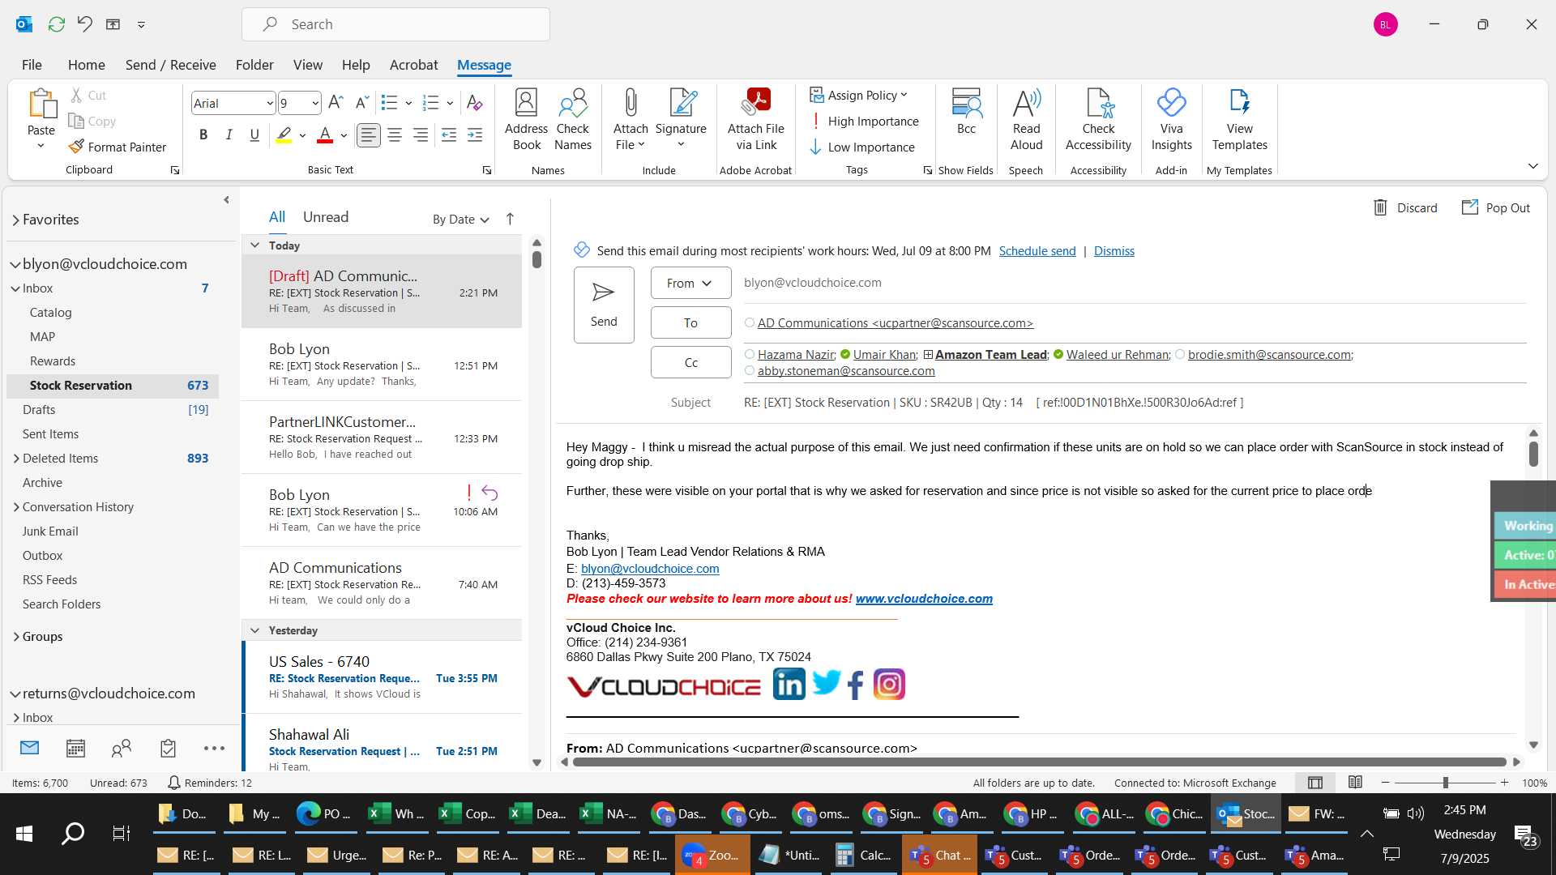Open the font size dropdown
Image resolution: width=1556 pixels, height=875 pixels.
314,103
